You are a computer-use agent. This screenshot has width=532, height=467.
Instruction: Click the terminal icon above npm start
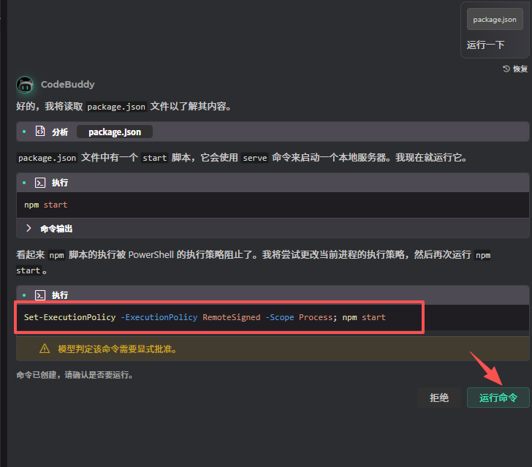point(40,183)
